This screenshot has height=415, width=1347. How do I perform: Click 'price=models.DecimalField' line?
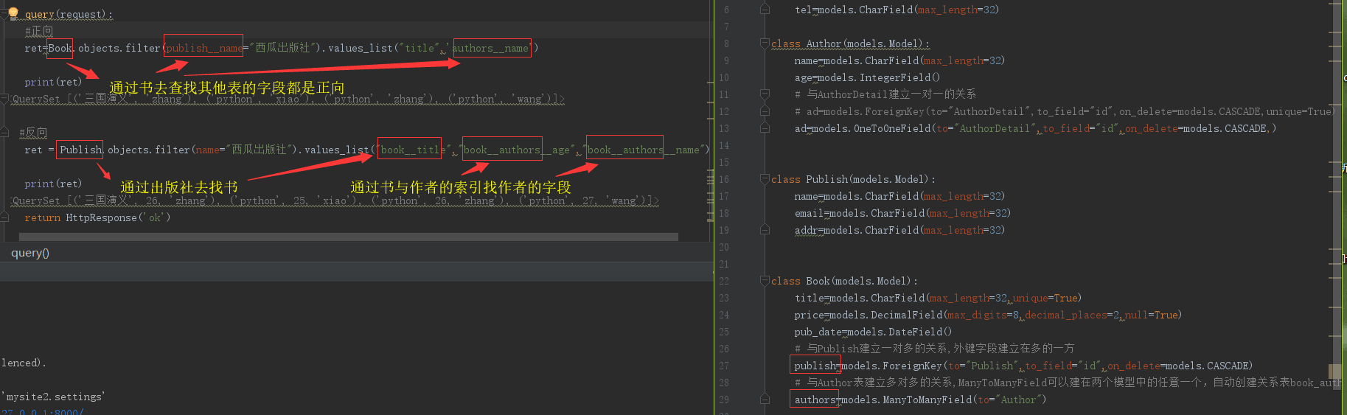coord(988,315)
